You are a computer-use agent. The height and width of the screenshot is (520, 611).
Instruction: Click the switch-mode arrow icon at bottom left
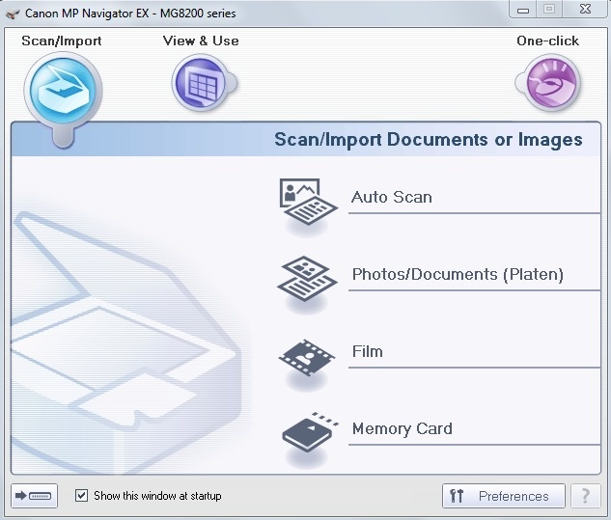pyautogui.click(x=35, y=496)
